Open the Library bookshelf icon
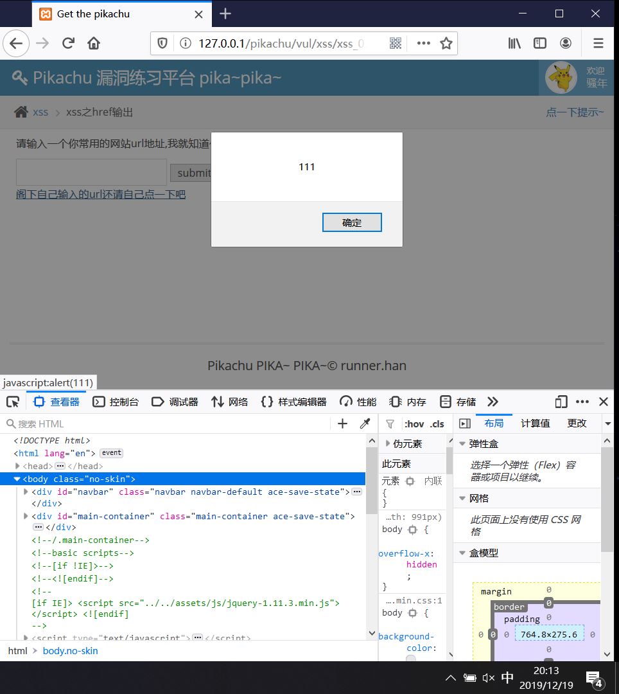This screenshot has height=694, width=619. coord(514,44)
